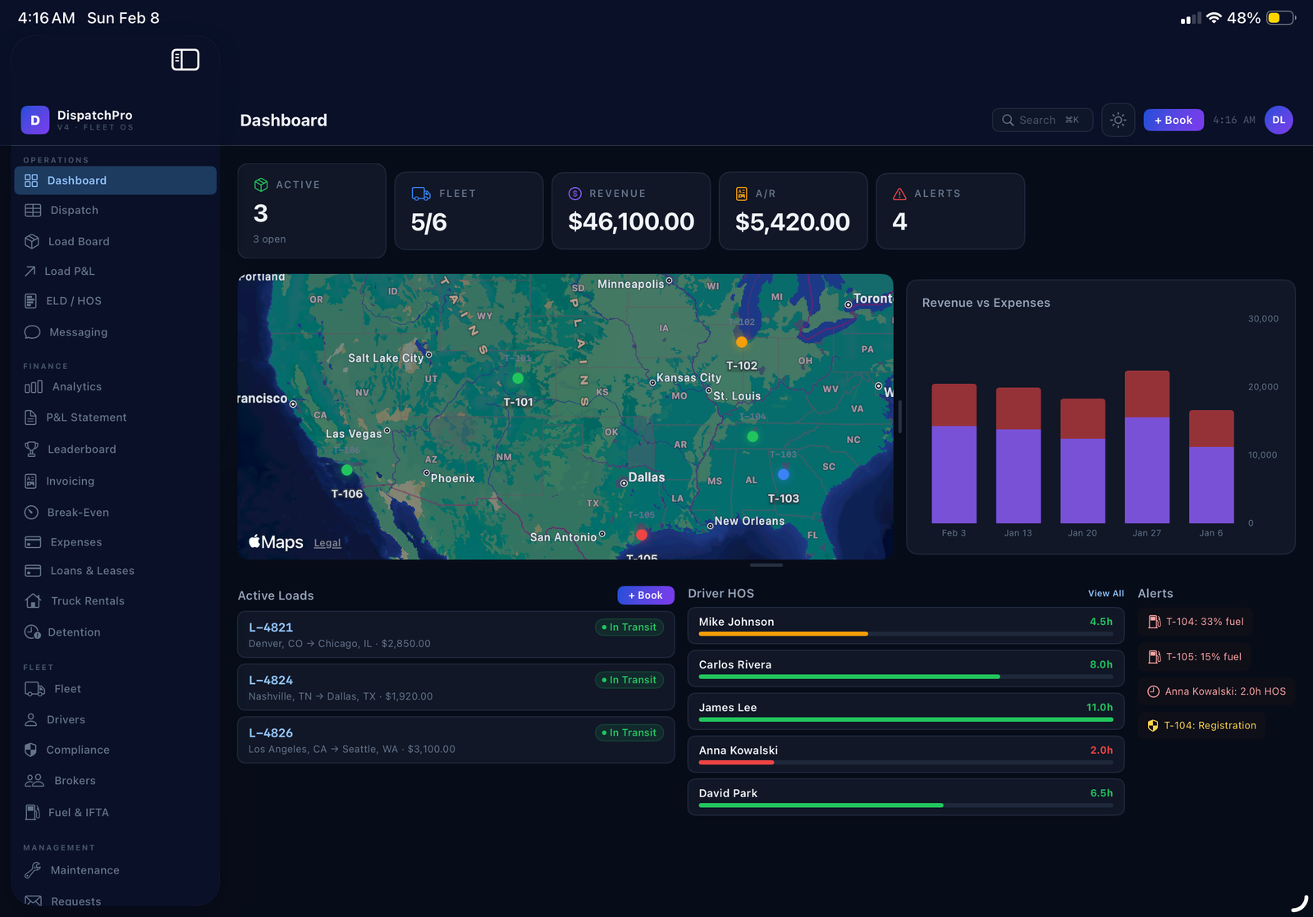
Task: Open the Messaging panel
Action: pyautogui.click(x=77, y=331)
